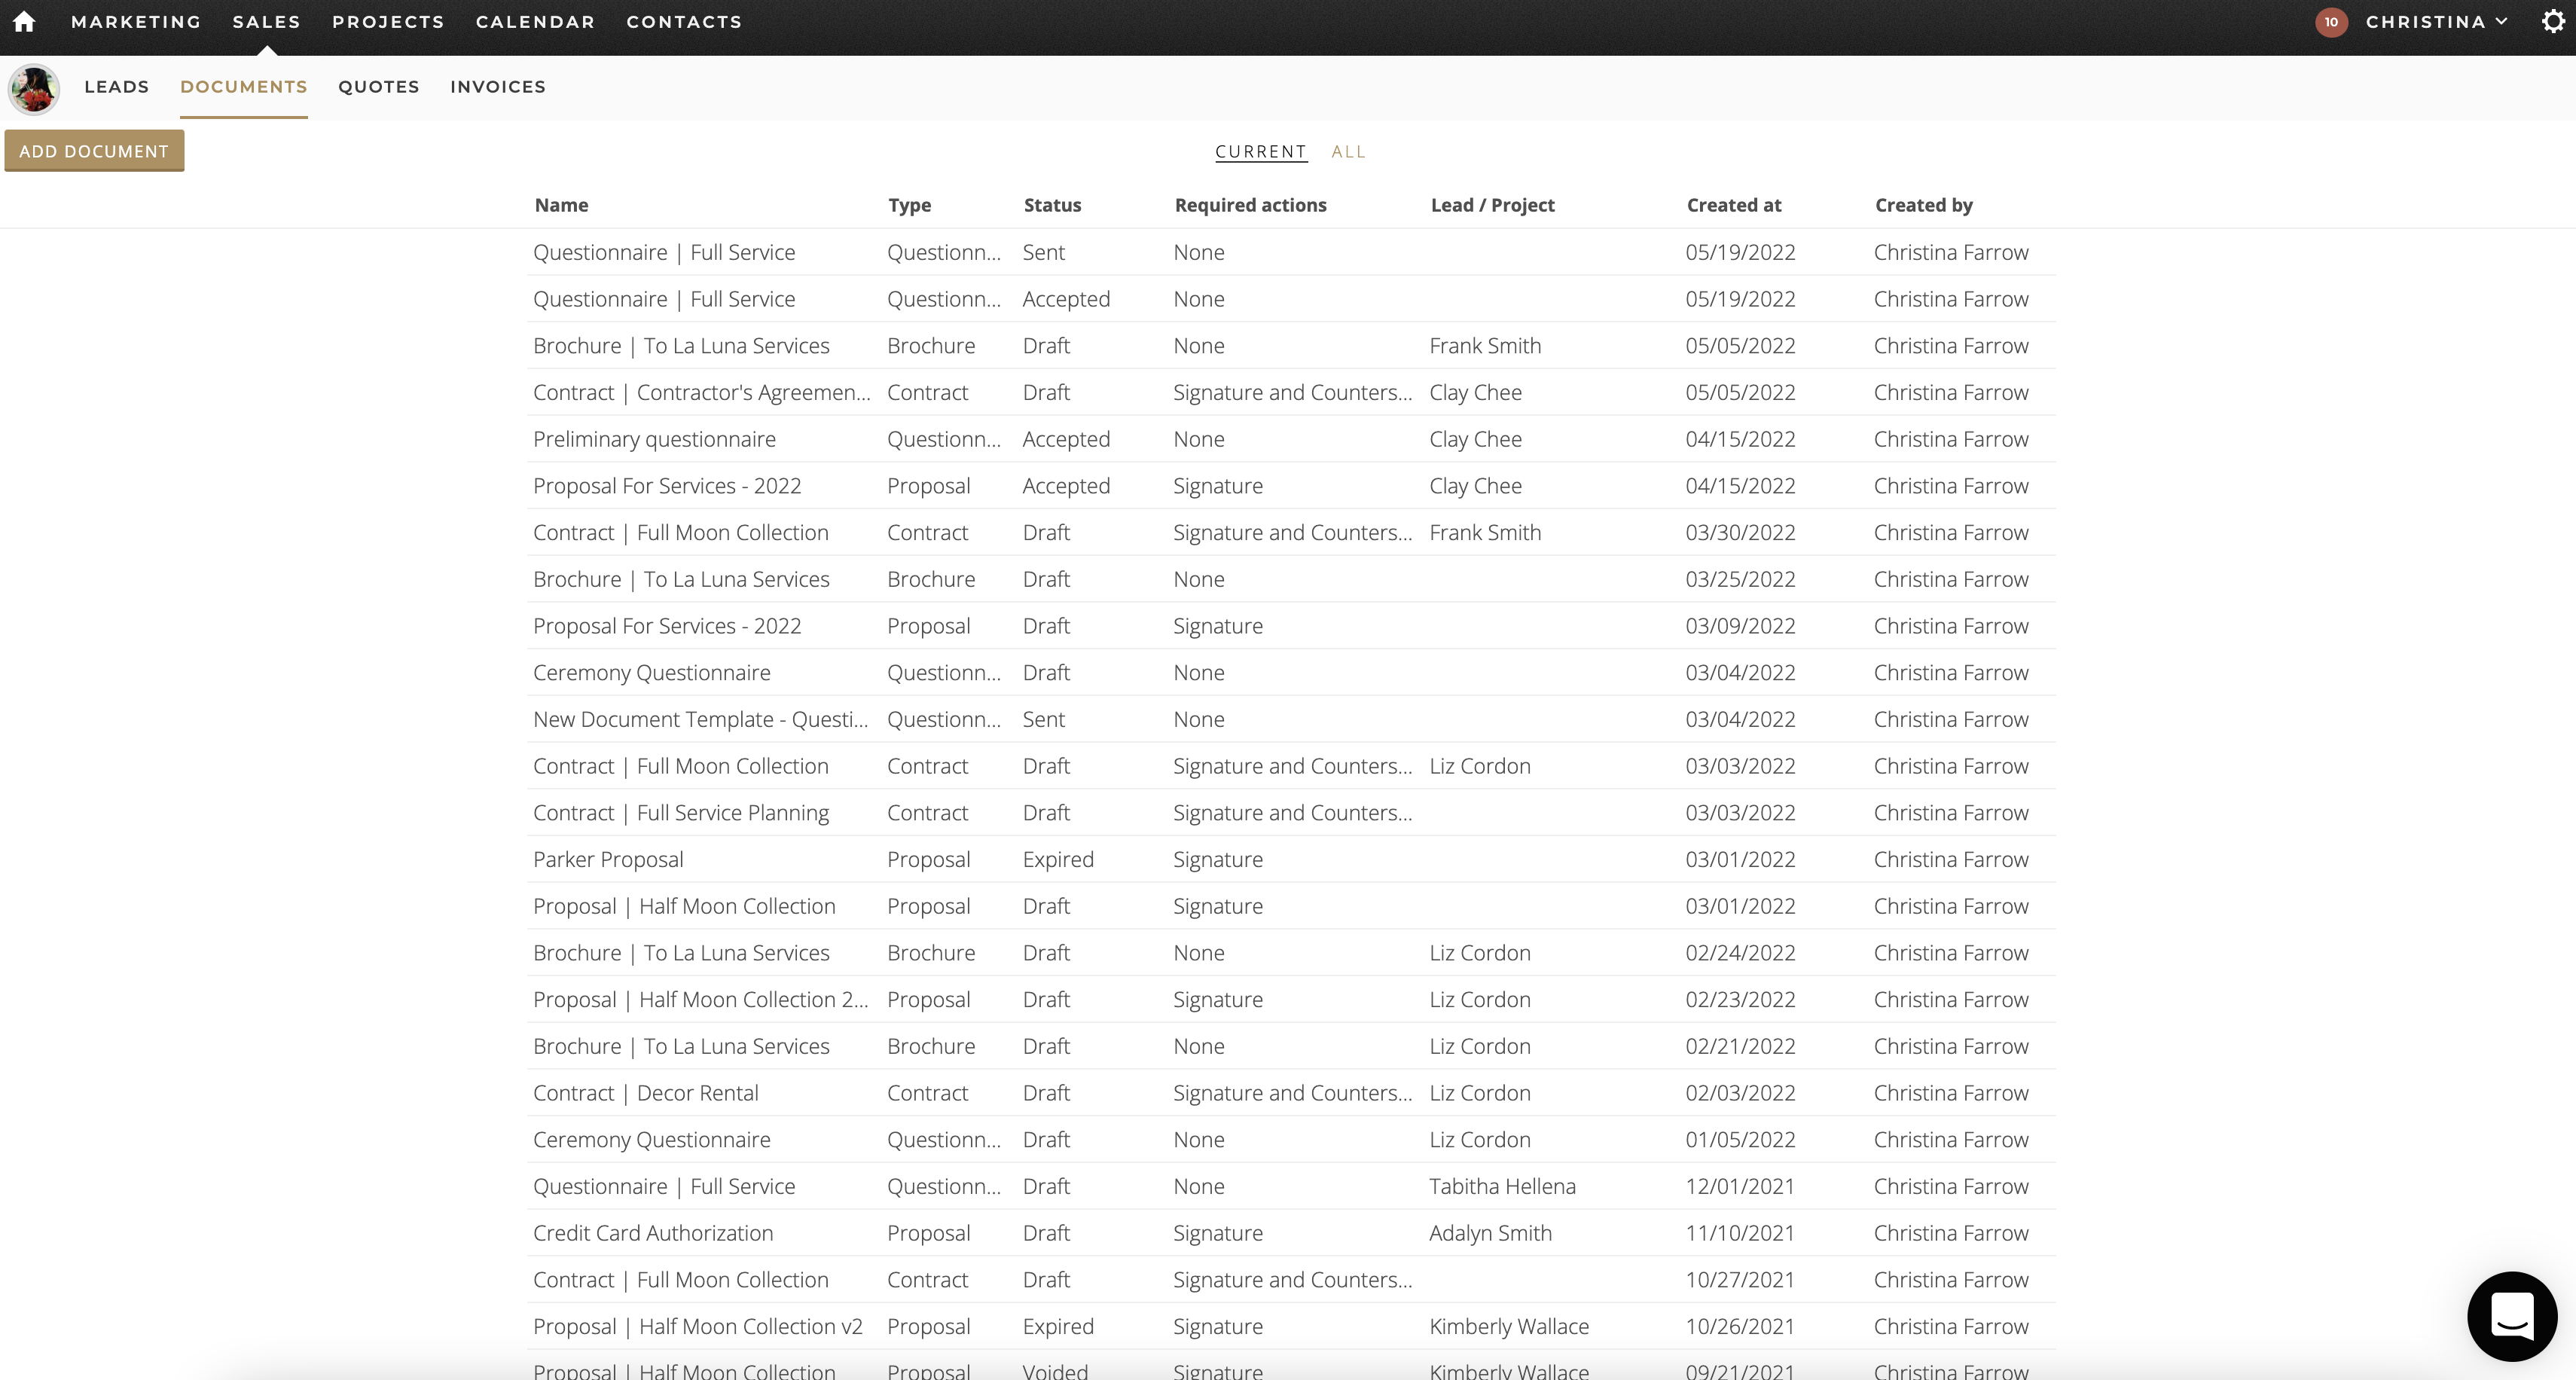Open the chat support bubble

point(2511,1316)
